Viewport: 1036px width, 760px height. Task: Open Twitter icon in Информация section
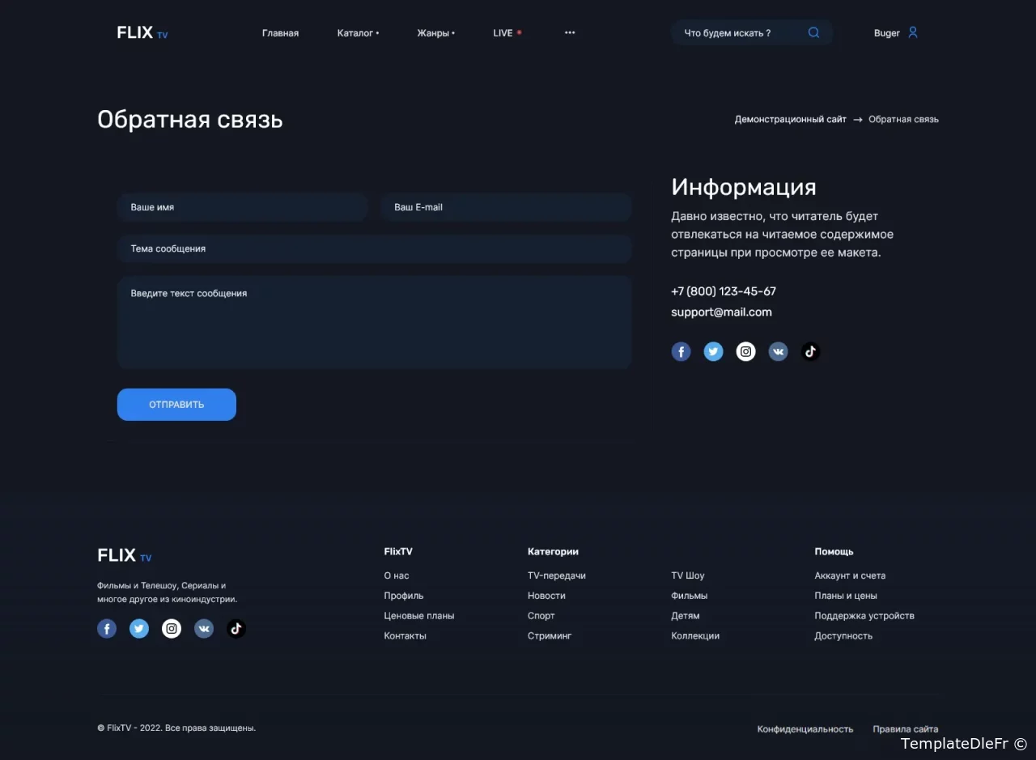(713, 351)
